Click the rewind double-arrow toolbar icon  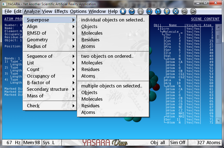(184, 11)
